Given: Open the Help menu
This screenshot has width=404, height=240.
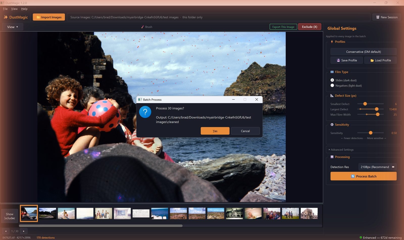Looking at the screenshot, I should [x=24, y=9].
